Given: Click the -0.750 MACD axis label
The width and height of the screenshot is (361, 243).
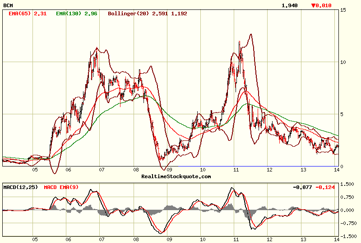Looking at the screenshot, I should click(x=347, y=223).
